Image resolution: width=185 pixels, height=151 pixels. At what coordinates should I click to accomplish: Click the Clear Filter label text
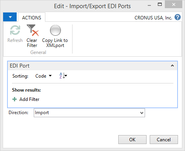(x=32, y=43)
